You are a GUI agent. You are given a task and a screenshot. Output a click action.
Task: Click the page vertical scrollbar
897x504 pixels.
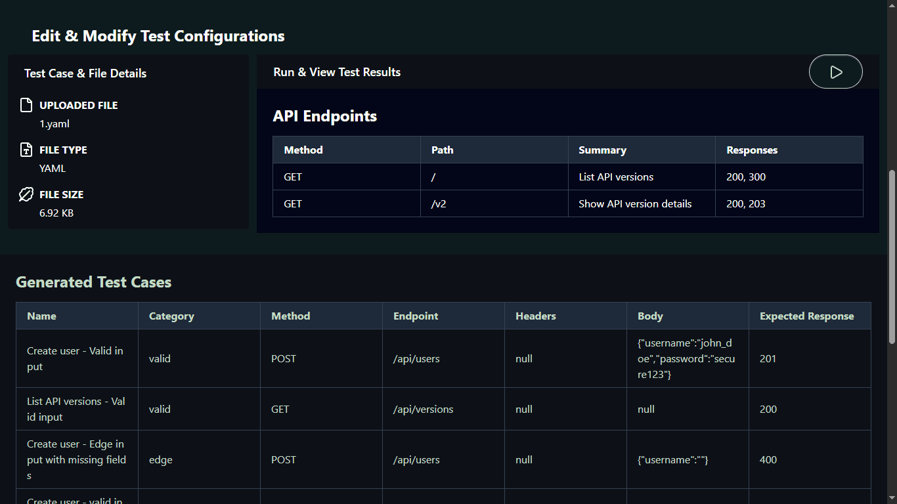click(892, 257)
